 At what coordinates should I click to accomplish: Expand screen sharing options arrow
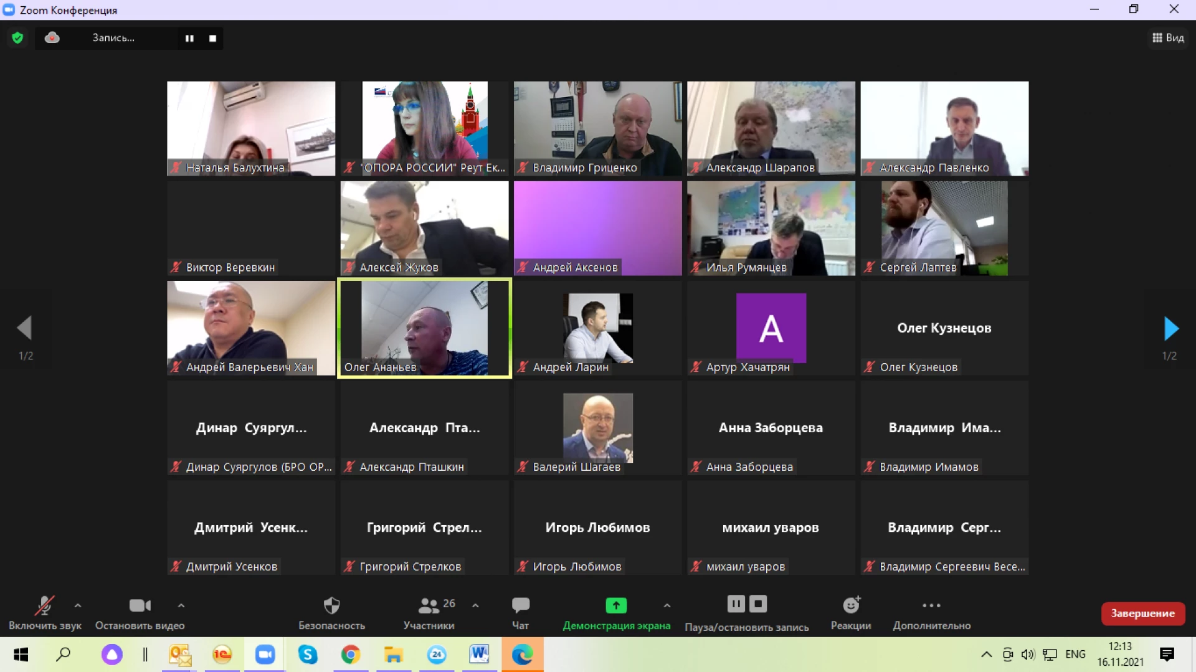pyautogui.click(x=667, y=605)
